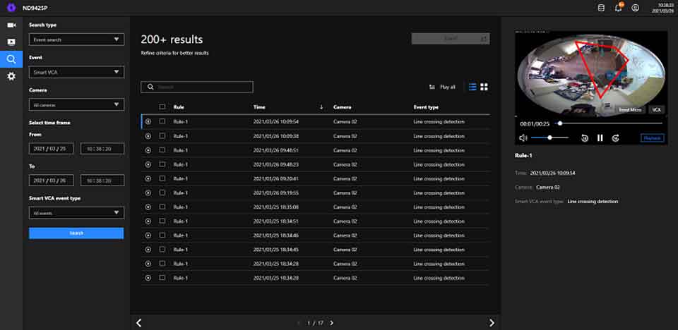Select checkbox for the 09:48:51 event row
This screenshot has height=330, width=678.
pyautogui.click(x=162, y=150)
